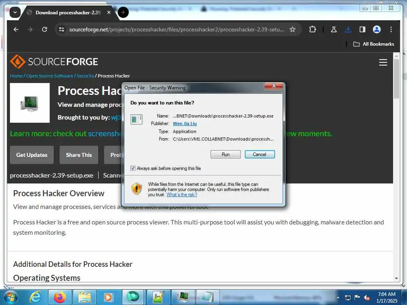Image resolution: width=407 pixels, height=305 pixels.
Task: Cancel the Open File security warning
Action: [260, 154]
